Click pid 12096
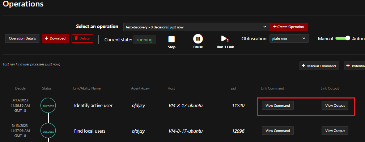The image size is (365, 142). 238,131
